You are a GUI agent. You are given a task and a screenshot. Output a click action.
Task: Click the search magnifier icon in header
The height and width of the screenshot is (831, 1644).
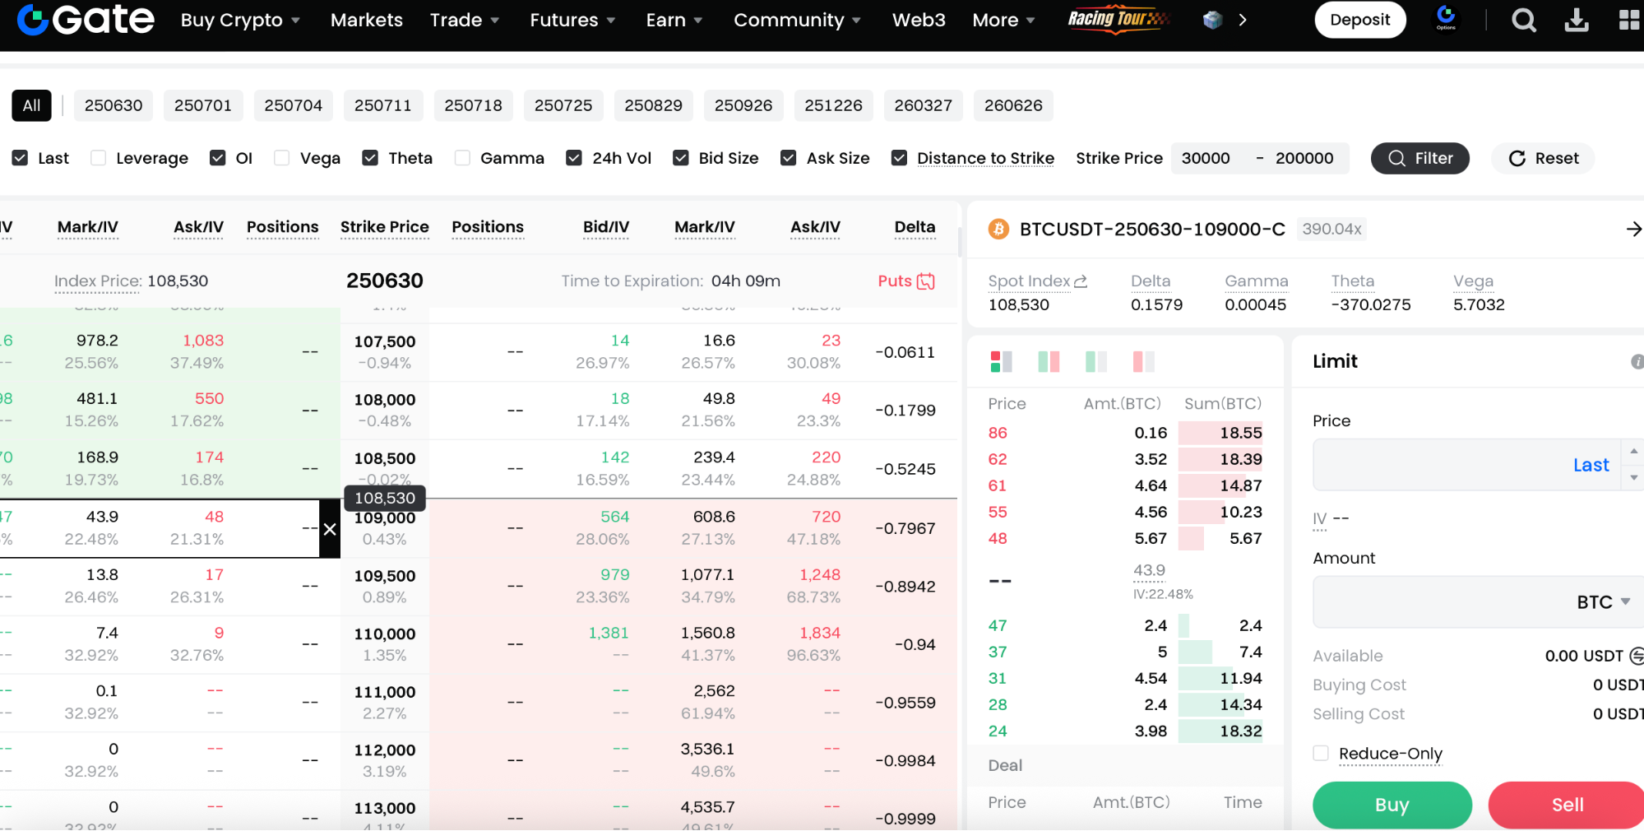coord(1523,20)
